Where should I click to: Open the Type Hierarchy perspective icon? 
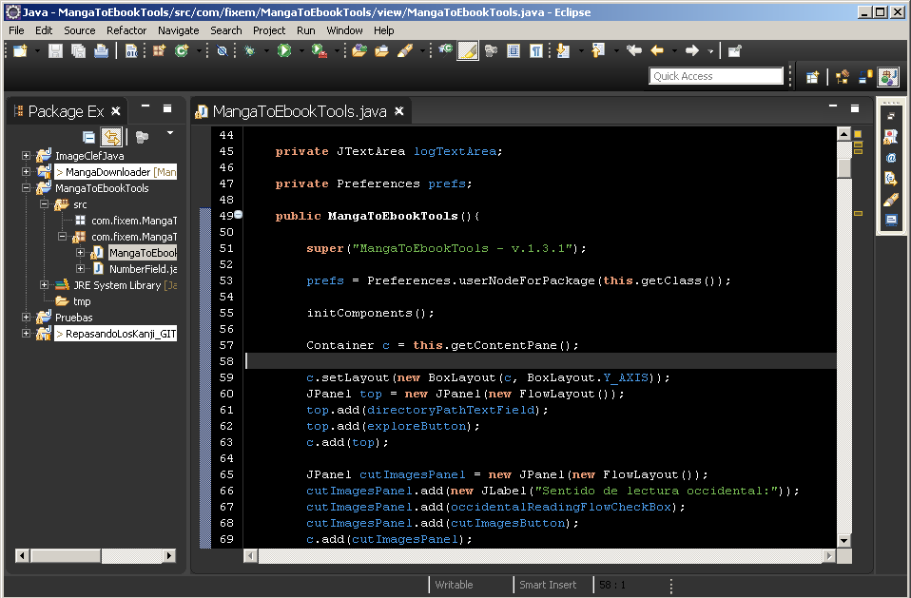(x=842, y=77)
